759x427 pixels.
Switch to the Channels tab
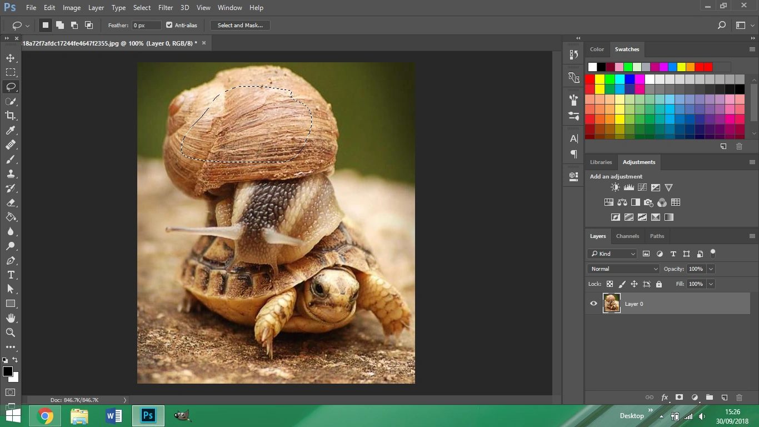pos(627,236)
